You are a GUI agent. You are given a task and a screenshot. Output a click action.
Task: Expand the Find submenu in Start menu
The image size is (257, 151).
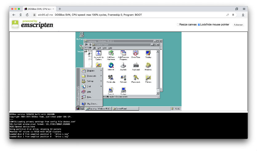point(89,86)
